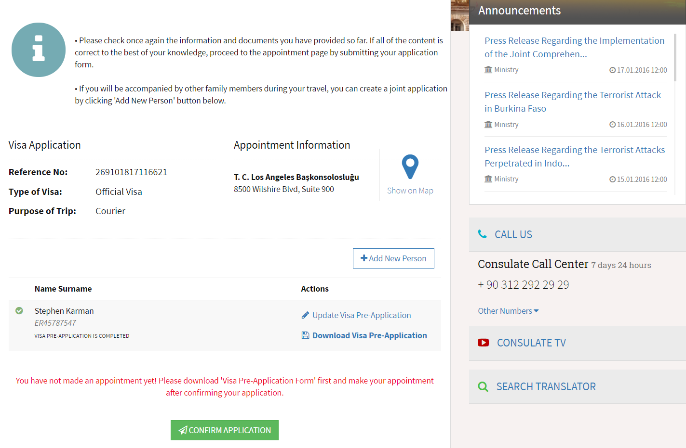
Task: Open Show on Map link
Action: point(410,191)
